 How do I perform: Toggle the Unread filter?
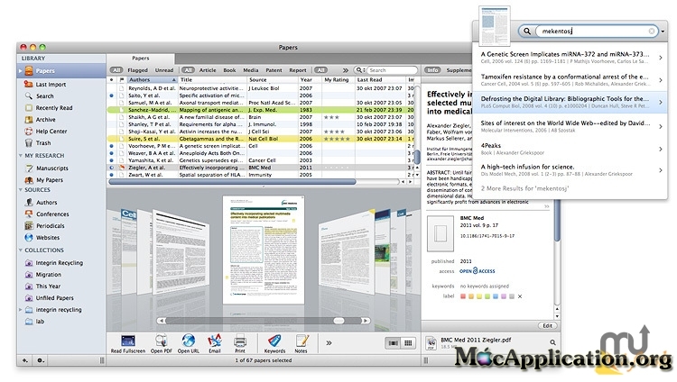click(x=164, y=70)
